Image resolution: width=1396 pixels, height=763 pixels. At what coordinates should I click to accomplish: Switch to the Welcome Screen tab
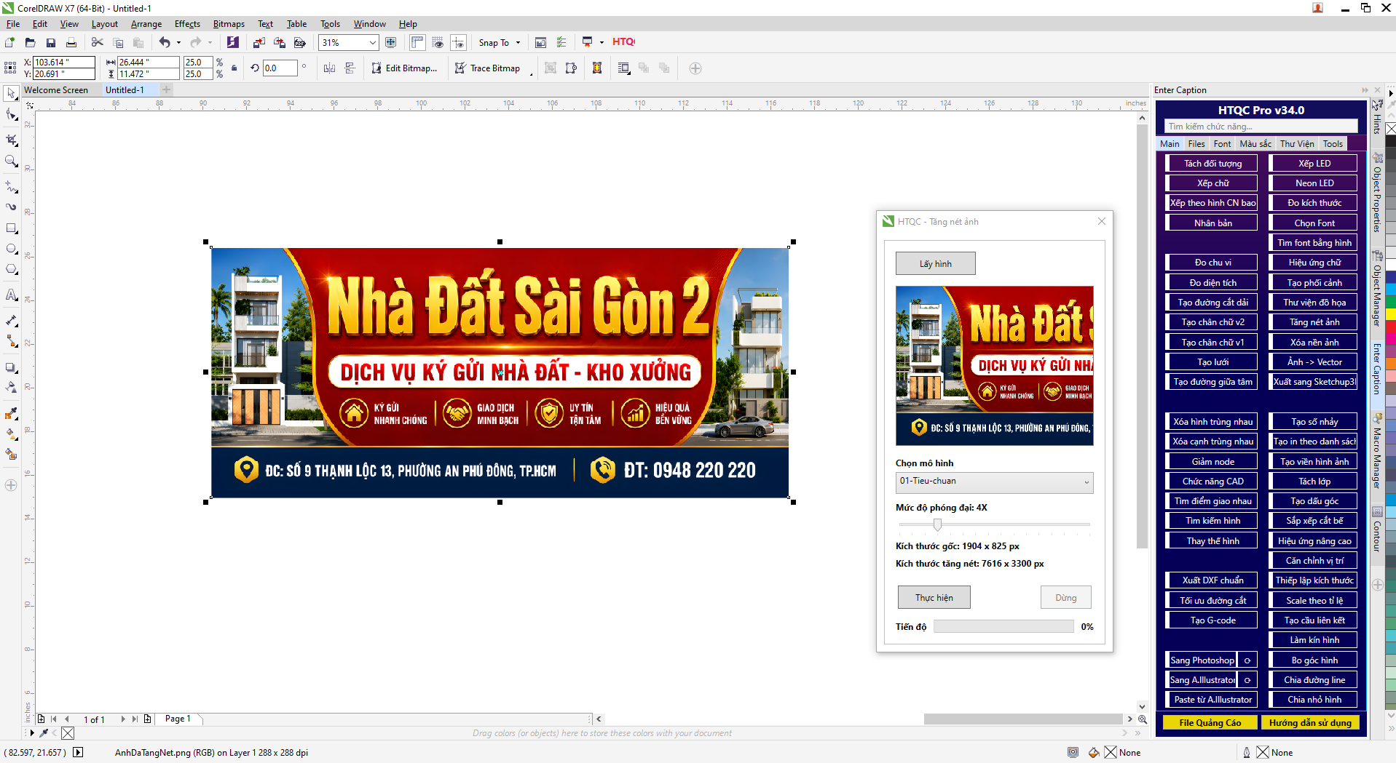pos(56,90)
